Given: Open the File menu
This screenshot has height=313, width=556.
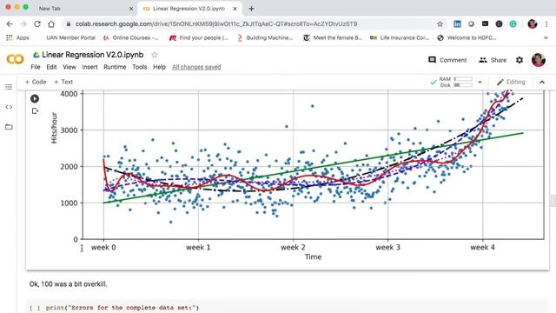Looking at the screenshot, I should click(36, 67).
